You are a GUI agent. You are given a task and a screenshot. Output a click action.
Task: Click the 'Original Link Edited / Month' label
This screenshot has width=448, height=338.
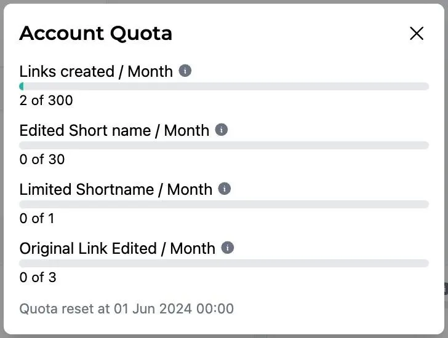118,248
